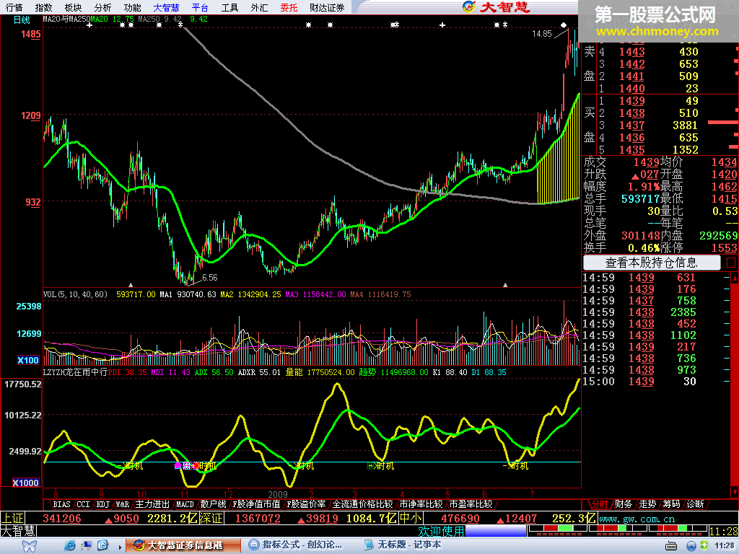Image resolution: width=739 pixels, height=554 pixels.
Task: Switch to the CCI indicator tab
Action: coord(83,504)
